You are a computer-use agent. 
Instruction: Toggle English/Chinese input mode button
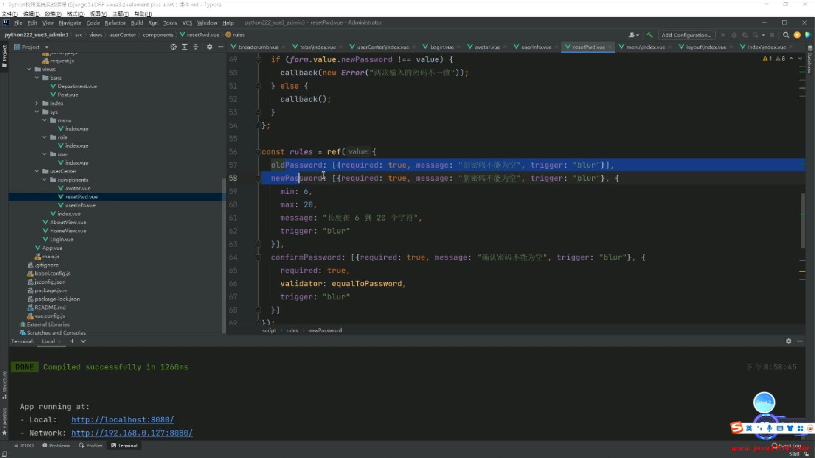coord(749,428)
